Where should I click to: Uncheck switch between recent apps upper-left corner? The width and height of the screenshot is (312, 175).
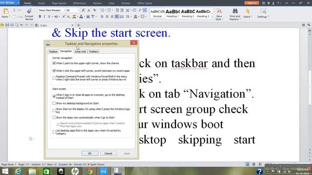click(54, 70)
